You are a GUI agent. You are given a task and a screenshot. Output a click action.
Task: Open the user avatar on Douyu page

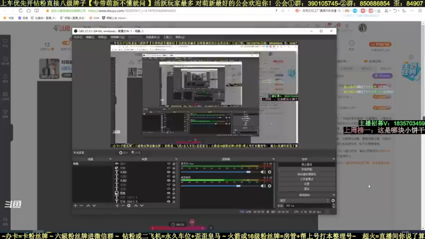click(x=362, y=28)
